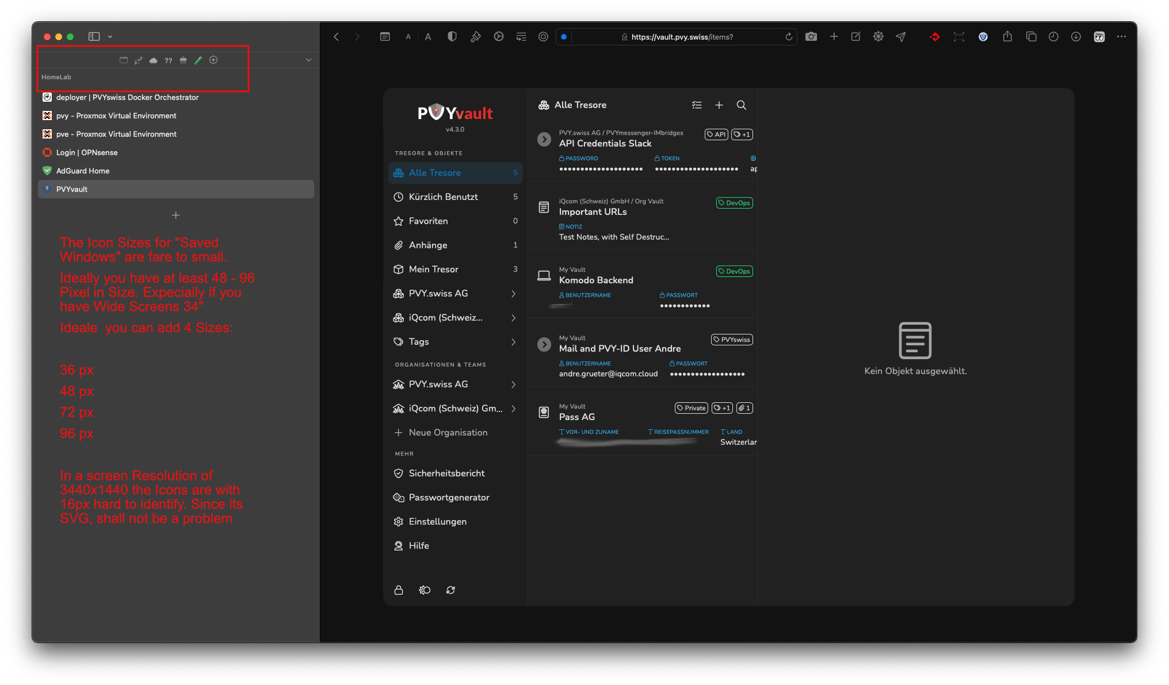Toggle the browser sidebar panel button
The width and height of the screenshot is (1169, 685).
click(94, 37)
